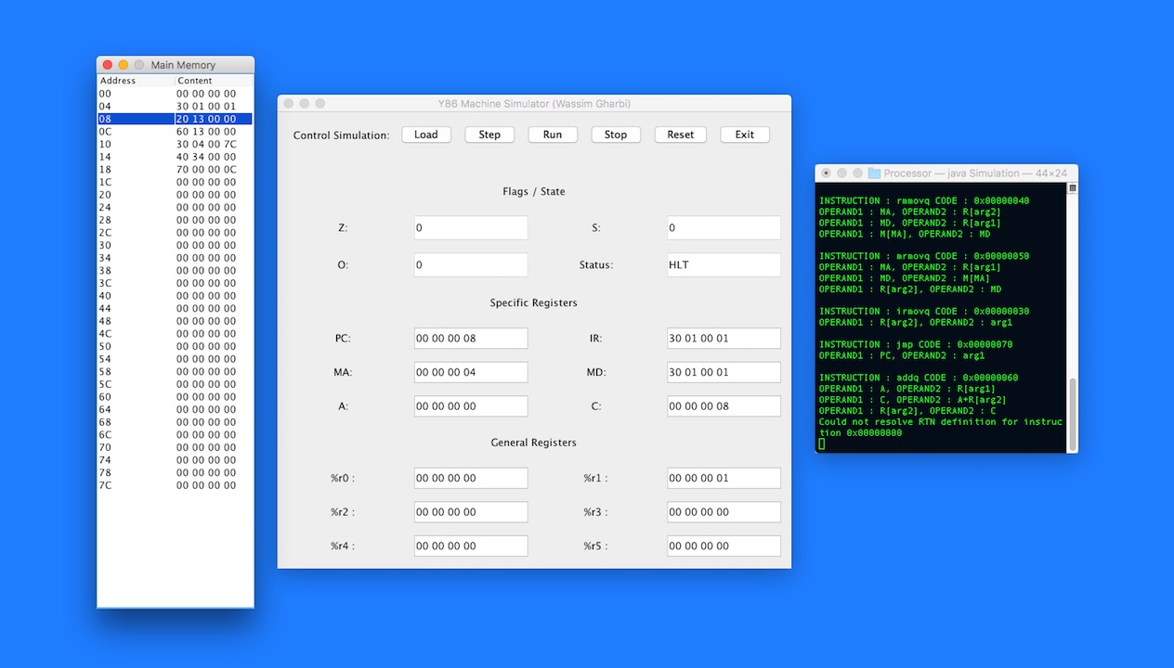
Task: Click the MD register field
Action: coord(724,372)
